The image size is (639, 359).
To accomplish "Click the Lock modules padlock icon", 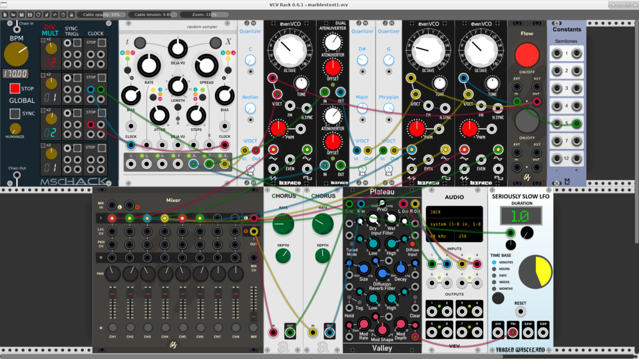I will 71,15.
